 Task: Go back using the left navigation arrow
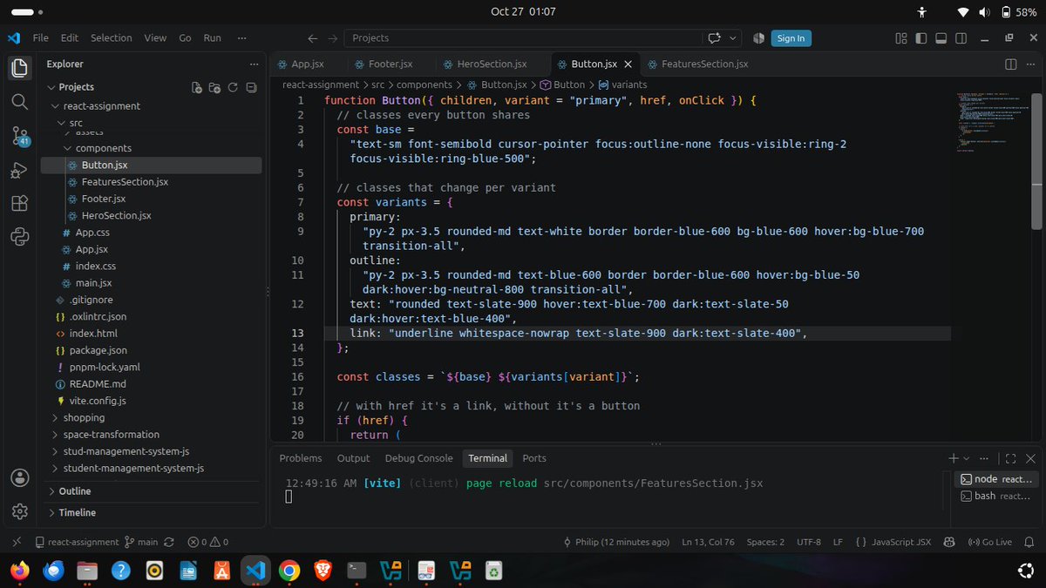pyautogui.click(x=313, y=38)
